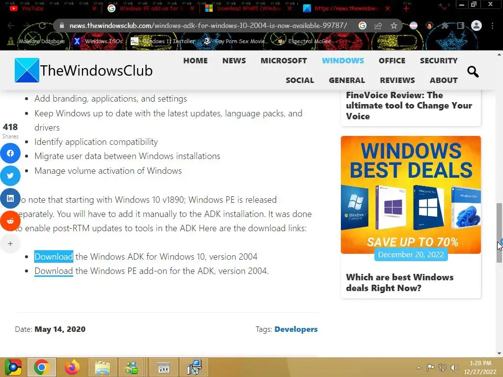Toggle Chrome side panel icon
This screenshot has height=377, width=503.
click(x=461, y=26)
